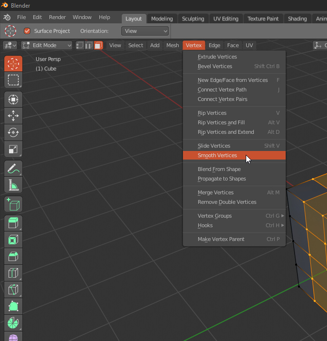Switch to the Layout workspace tab
327x341 pixels.
[x=134, y=19]
